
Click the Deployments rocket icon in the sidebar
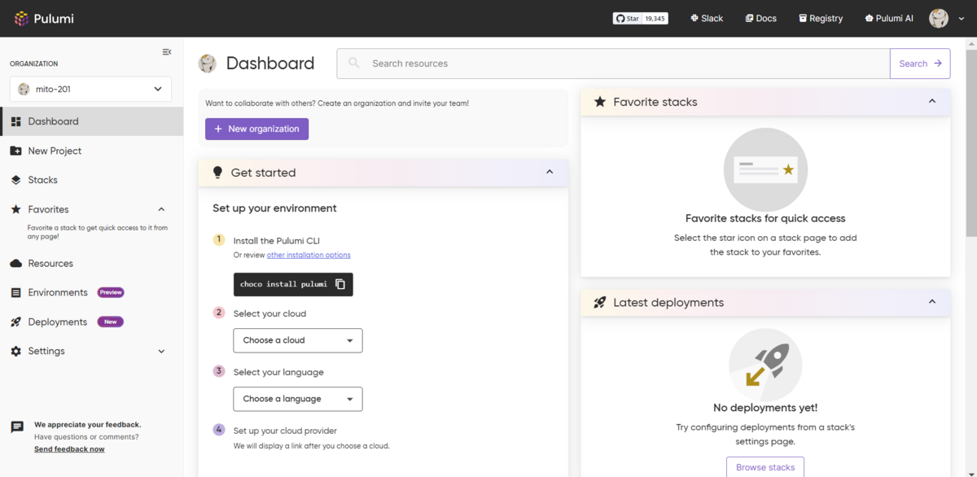click(15, 322)
